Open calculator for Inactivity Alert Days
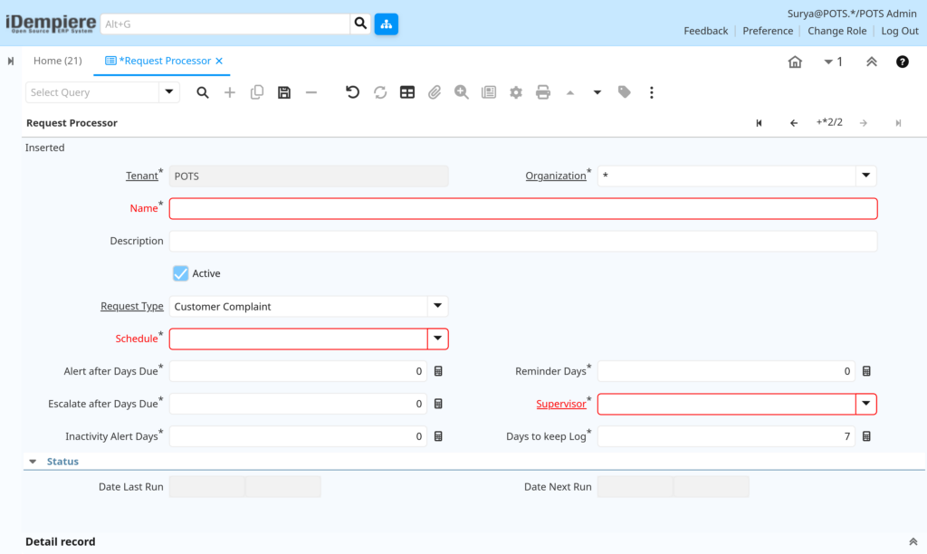The height and width of the screenshot is (554, 927). pos(438,436)
